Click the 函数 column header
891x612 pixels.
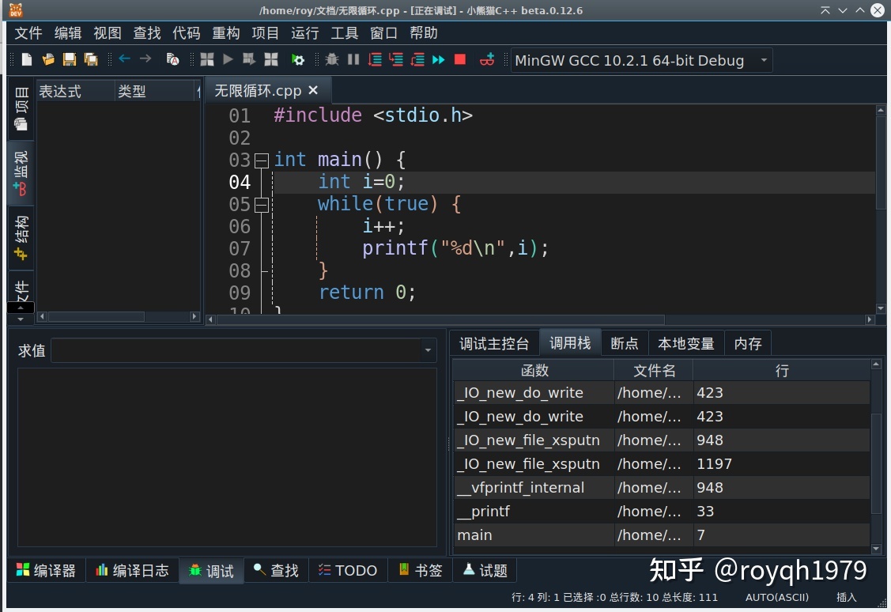(534, 371)
